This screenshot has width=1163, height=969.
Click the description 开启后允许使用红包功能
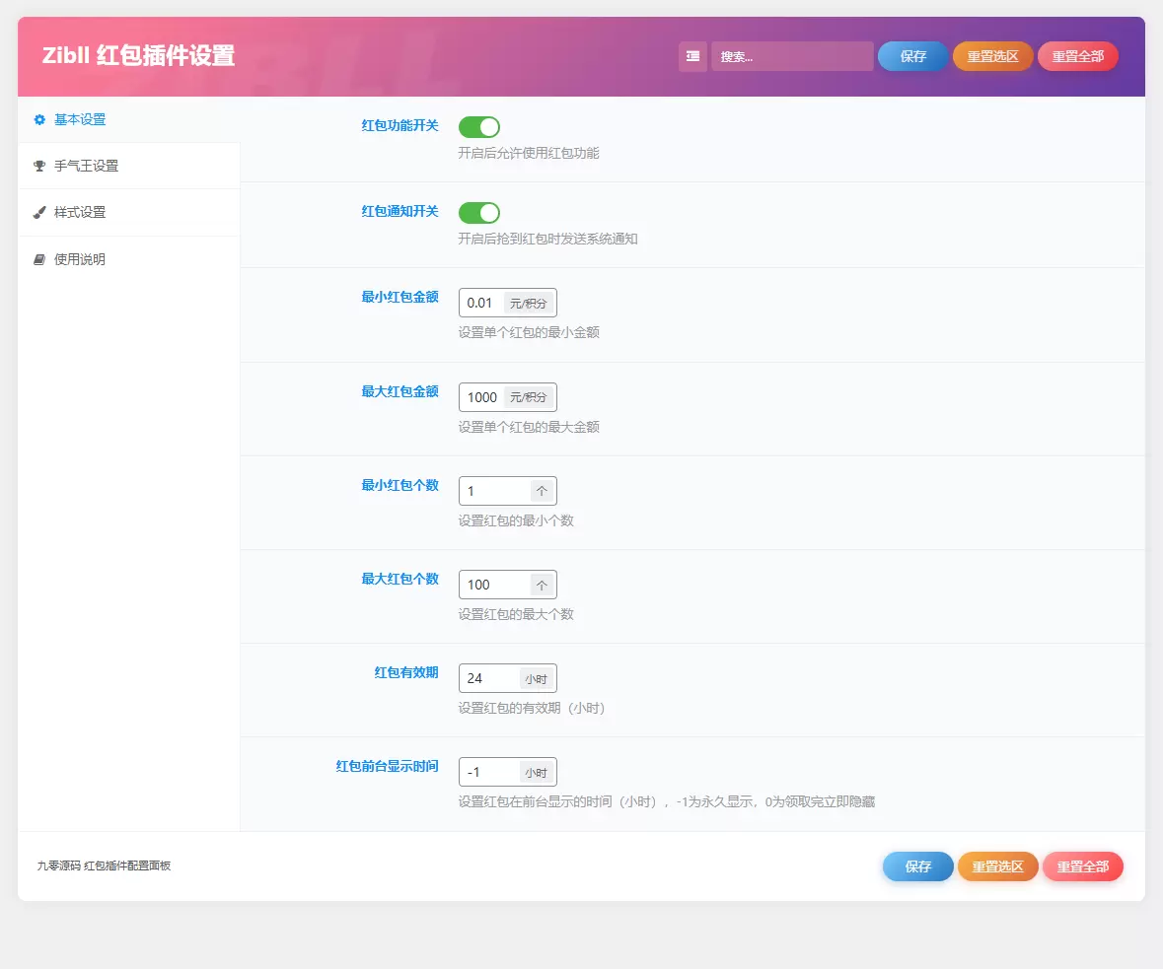tap(529, 153)
